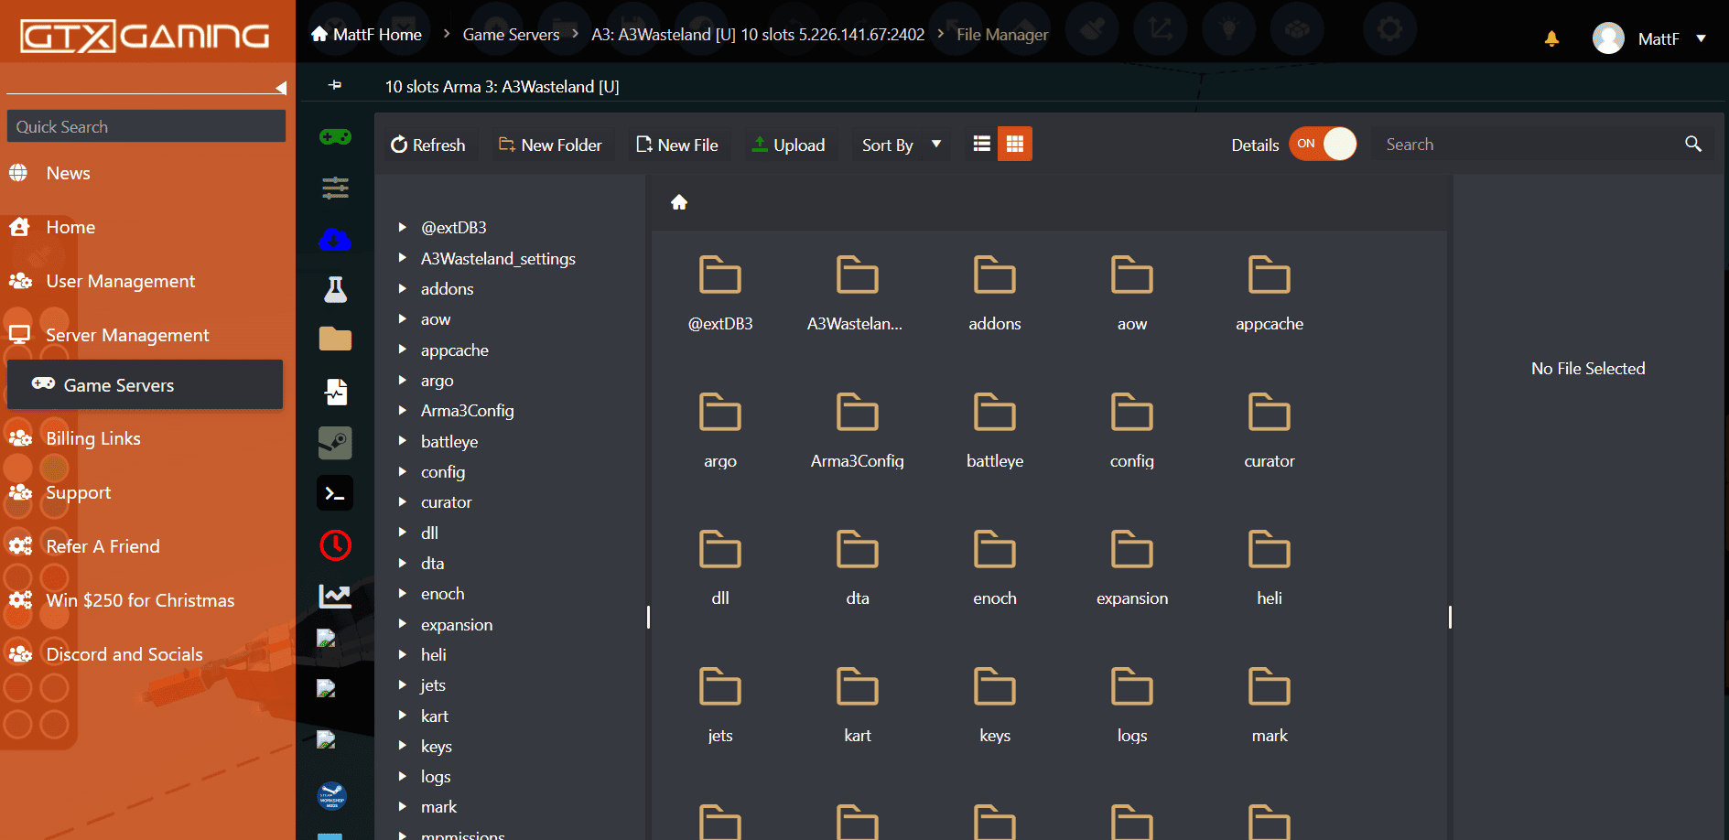Image resolution: width=1729 pixels, height=840 pixels.
Task: Open the Sort By dropdown
Action: tap(901, 145)
